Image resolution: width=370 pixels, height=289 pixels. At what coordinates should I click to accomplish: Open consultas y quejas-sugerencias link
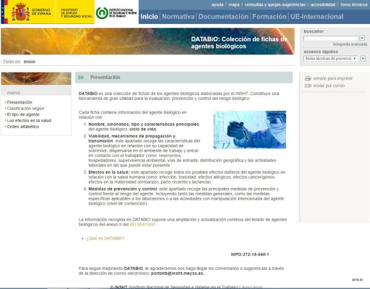point(275,4)
